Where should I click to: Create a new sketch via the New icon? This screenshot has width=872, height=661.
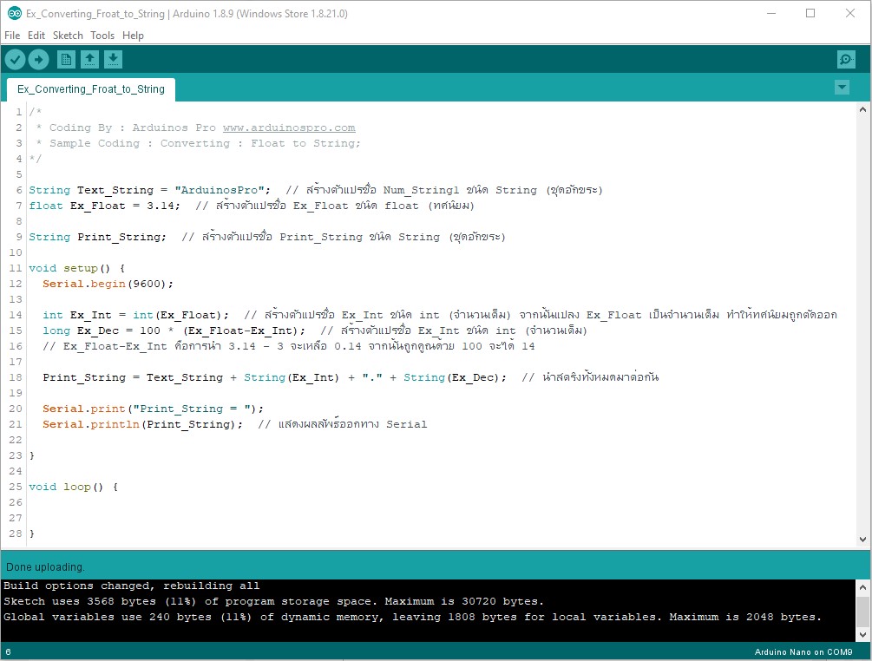(66, 59)
